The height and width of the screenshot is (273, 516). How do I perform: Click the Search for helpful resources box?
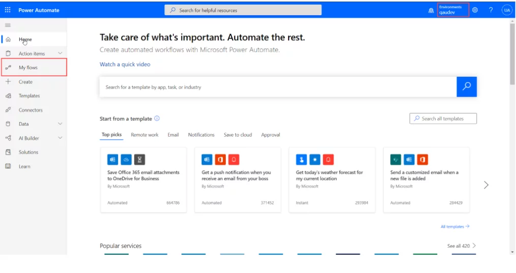pos(243,10)
